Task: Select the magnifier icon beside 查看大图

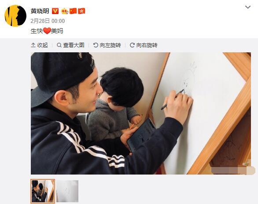Action: (59, 45)
